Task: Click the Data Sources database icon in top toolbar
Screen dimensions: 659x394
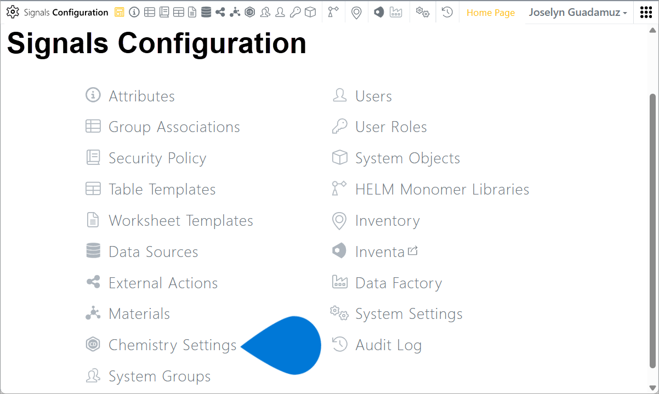Action: [x=206, y=13]
